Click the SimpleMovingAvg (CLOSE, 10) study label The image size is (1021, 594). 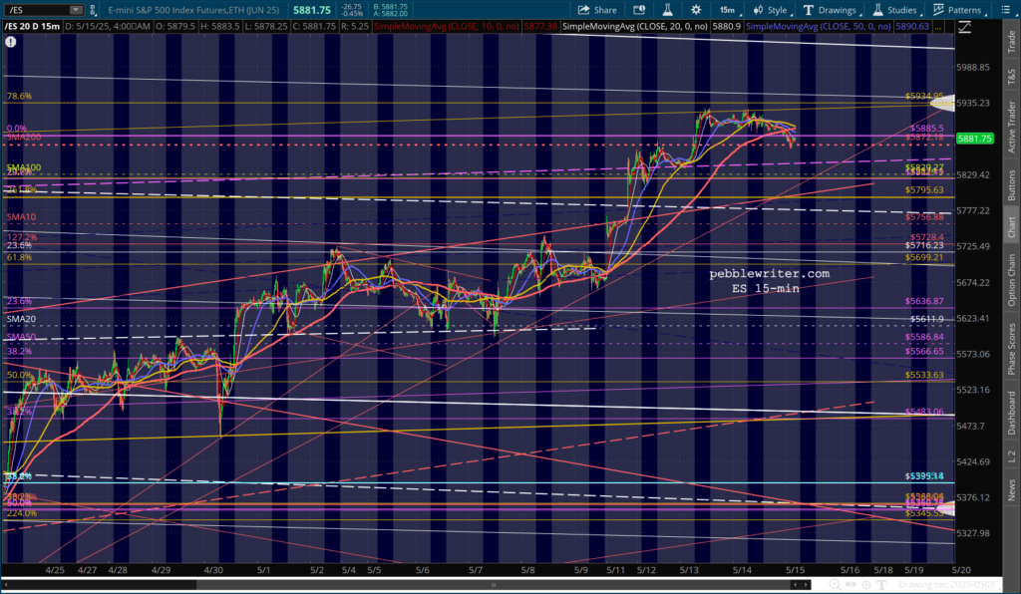pyautogui.click(x=447, y=27)
